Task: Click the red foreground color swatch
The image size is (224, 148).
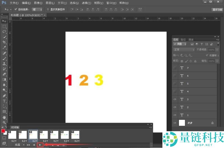Action: point(3,131)
